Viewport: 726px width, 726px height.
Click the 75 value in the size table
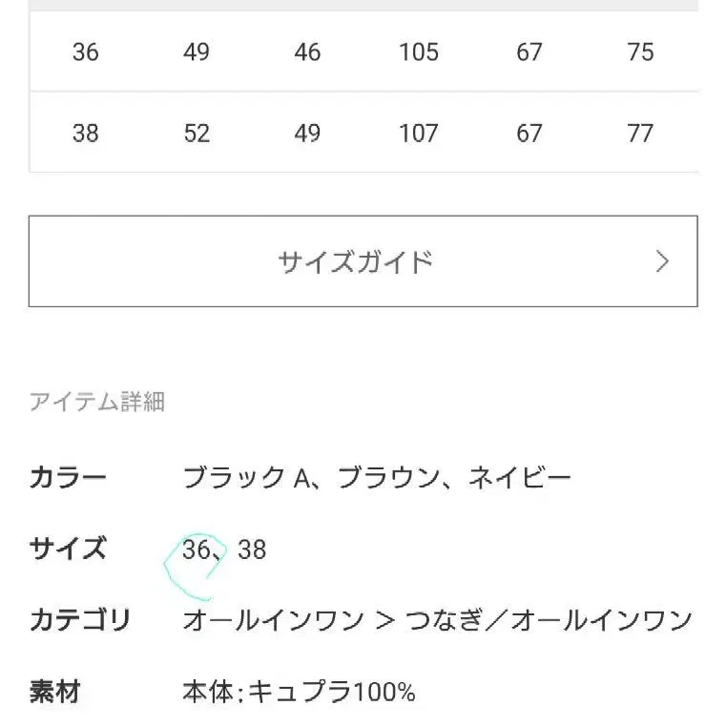640,52
